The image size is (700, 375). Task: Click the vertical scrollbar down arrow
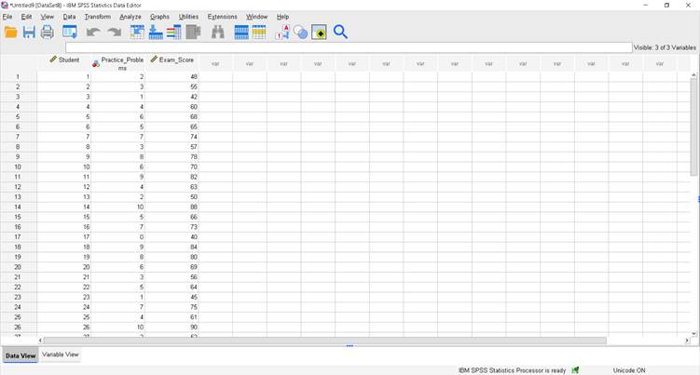click(693, 332)
